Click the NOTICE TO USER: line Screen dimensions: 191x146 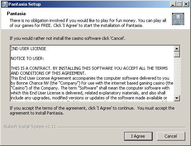tap(27, 58)
